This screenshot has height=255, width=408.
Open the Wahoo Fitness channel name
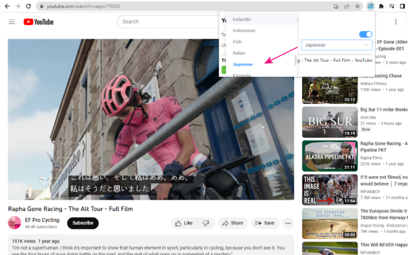374,84
